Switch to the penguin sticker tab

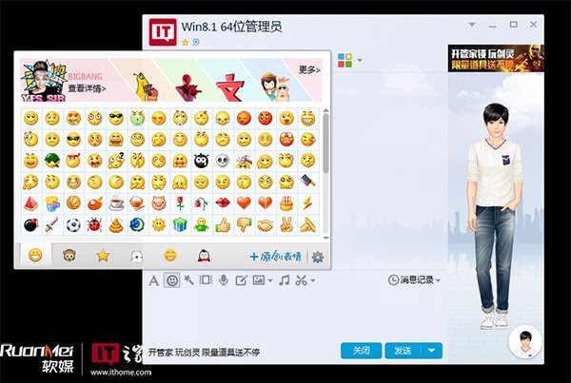point(204,256)
